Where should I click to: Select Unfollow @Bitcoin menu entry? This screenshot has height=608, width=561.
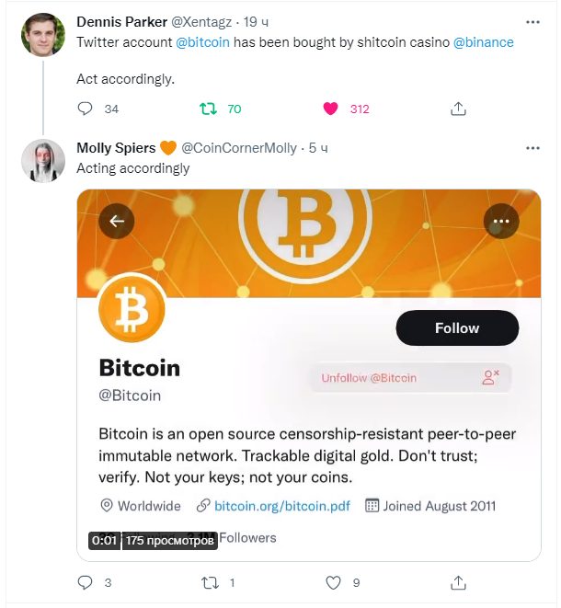(410, 378)
